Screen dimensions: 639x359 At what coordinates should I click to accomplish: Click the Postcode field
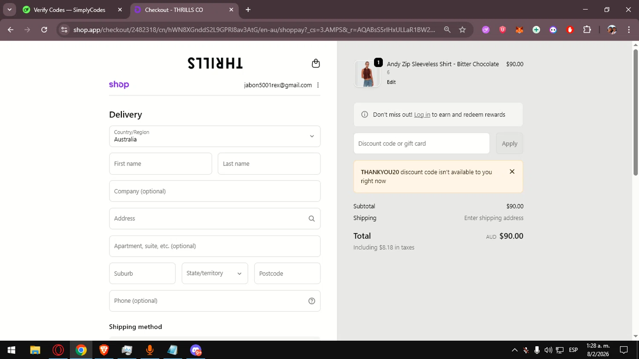point(287,273)
